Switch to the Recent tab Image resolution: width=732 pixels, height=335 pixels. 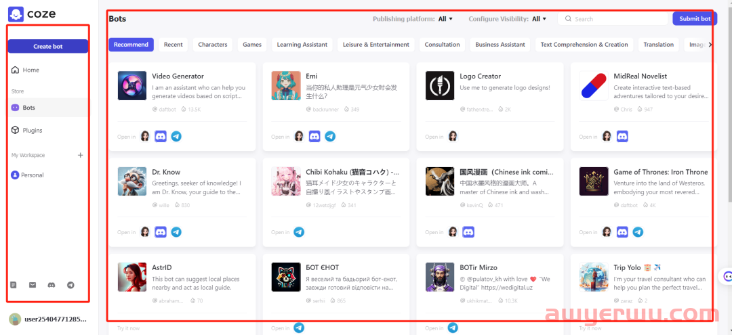[174, 45]
